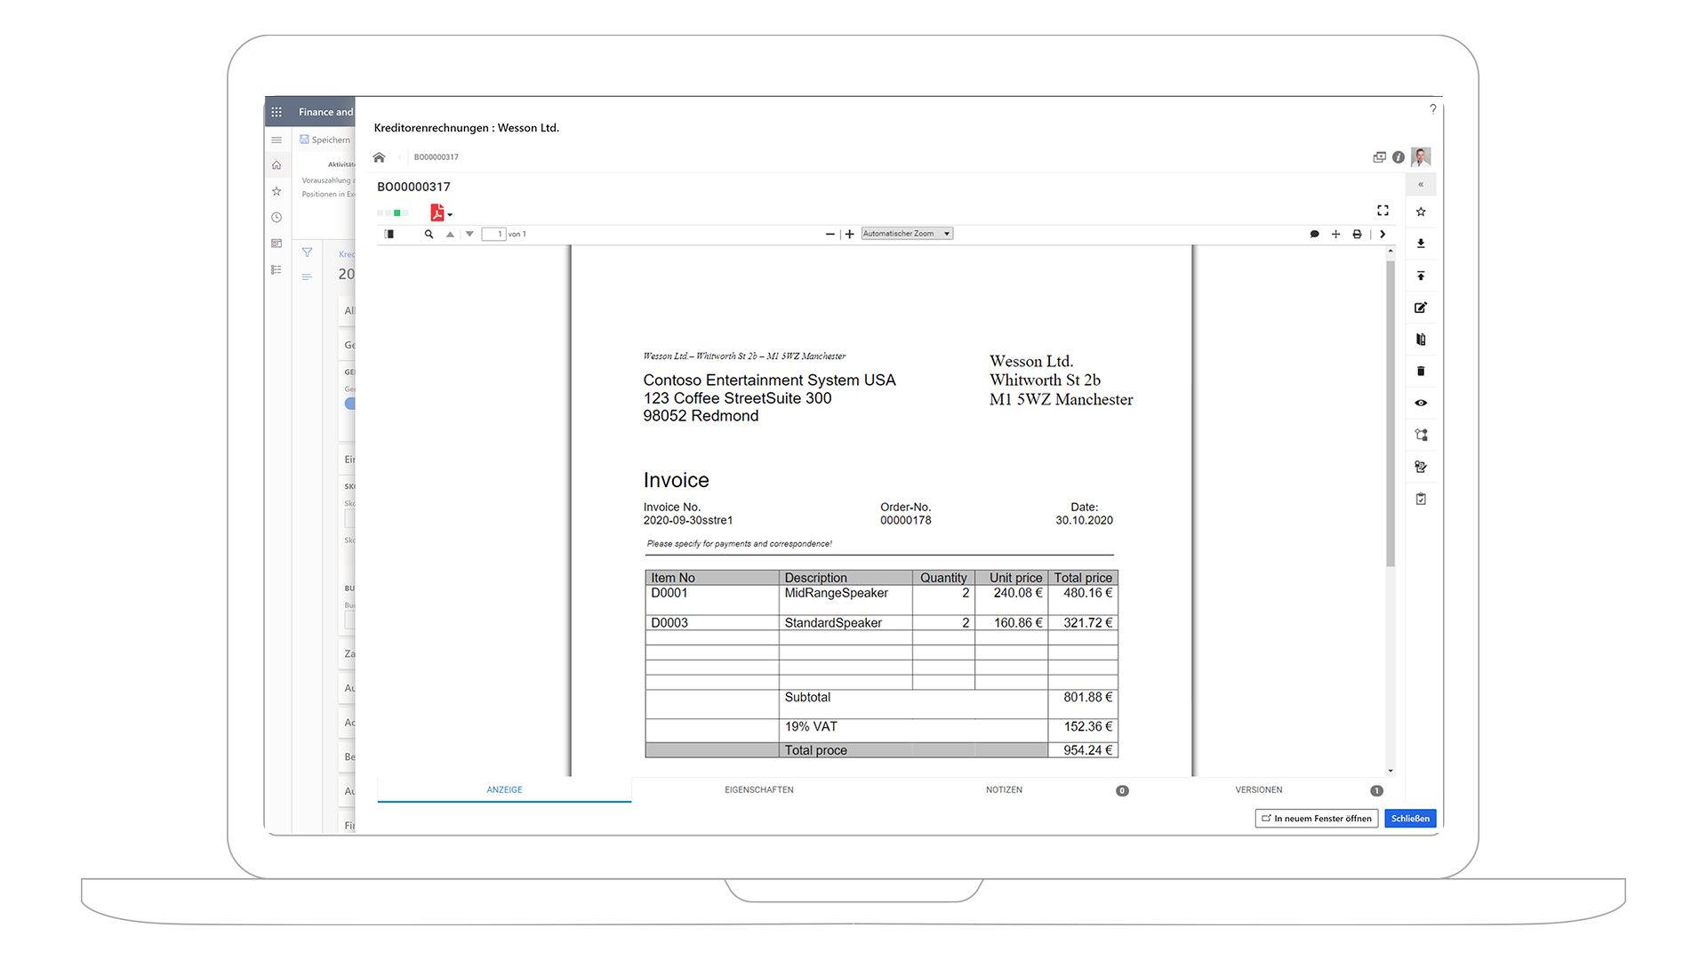Go to next page with down arrow
This screenshot has height=960, width=1707.
coord(469,234)
